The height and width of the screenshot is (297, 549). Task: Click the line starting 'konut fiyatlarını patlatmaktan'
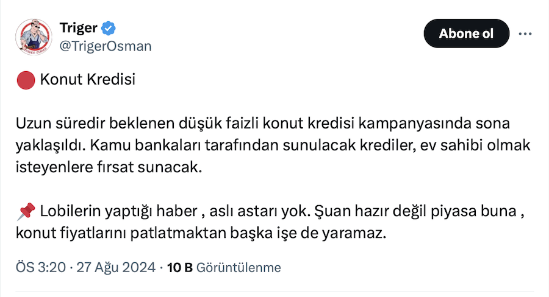click(x=201, y=234)
